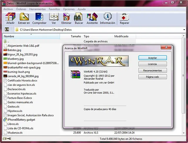
Task: Launch the Asistente wizard icon
Action: point(92,18)
